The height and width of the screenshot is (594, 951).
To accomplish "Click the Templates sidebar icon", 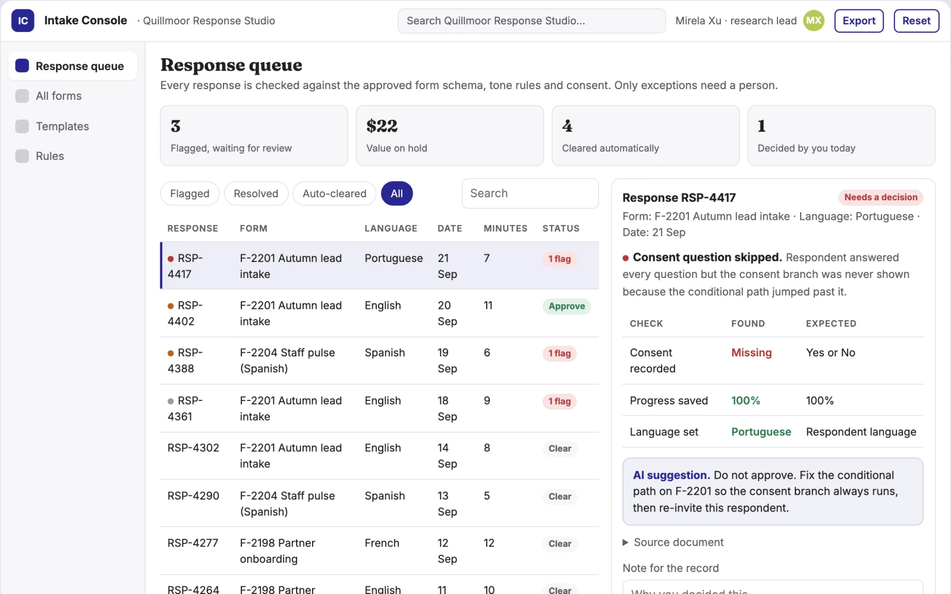I will pyautogui.click(x=22, y=126).
